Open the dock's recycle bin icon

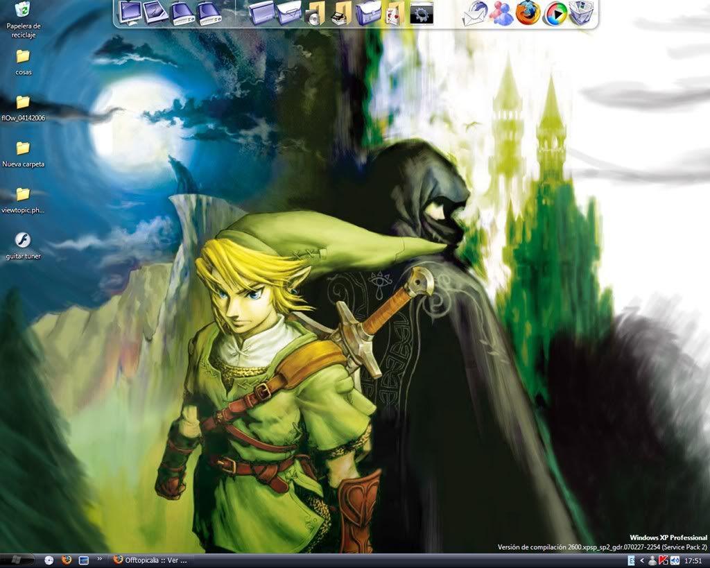click(x=580, y=12)
